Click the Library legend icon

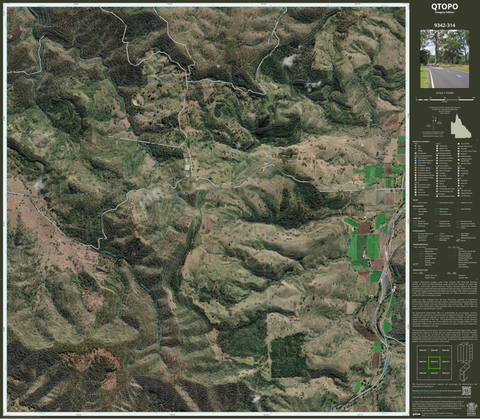point(437,184)
